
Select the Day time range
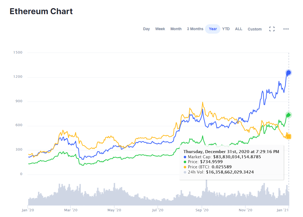(x=146, y=29)
